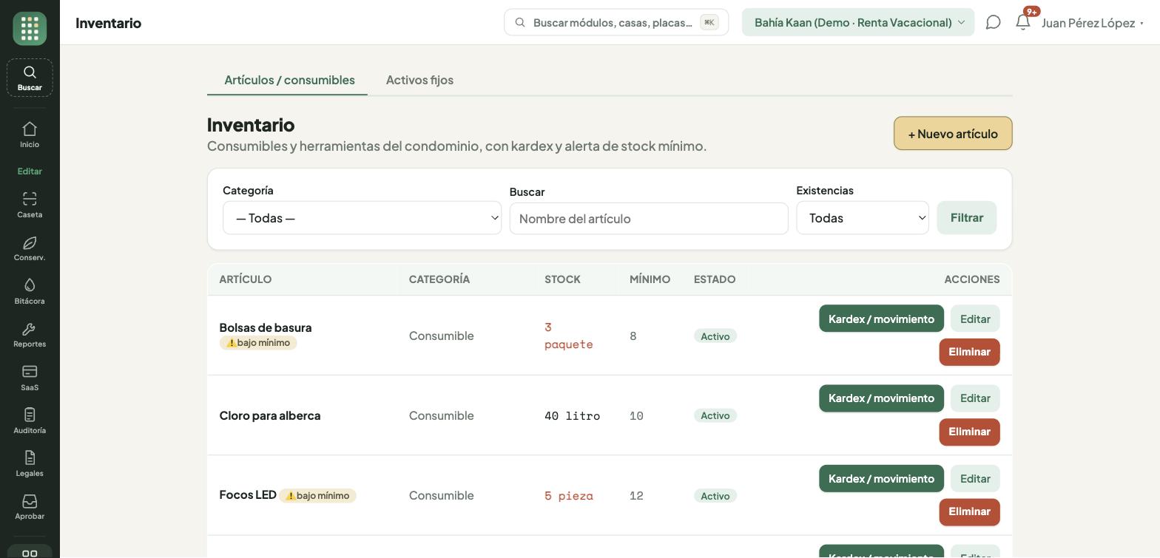
Task: Click the STOCK column header
Action: click(562, 279)
